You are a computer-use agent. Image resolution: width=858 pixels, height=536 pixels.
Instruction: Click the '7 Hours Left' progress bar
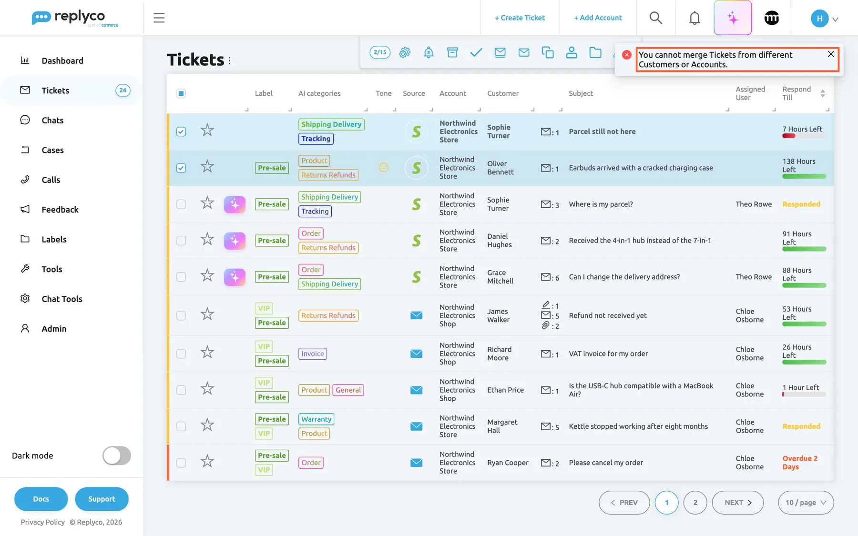(x=804, y=136)
